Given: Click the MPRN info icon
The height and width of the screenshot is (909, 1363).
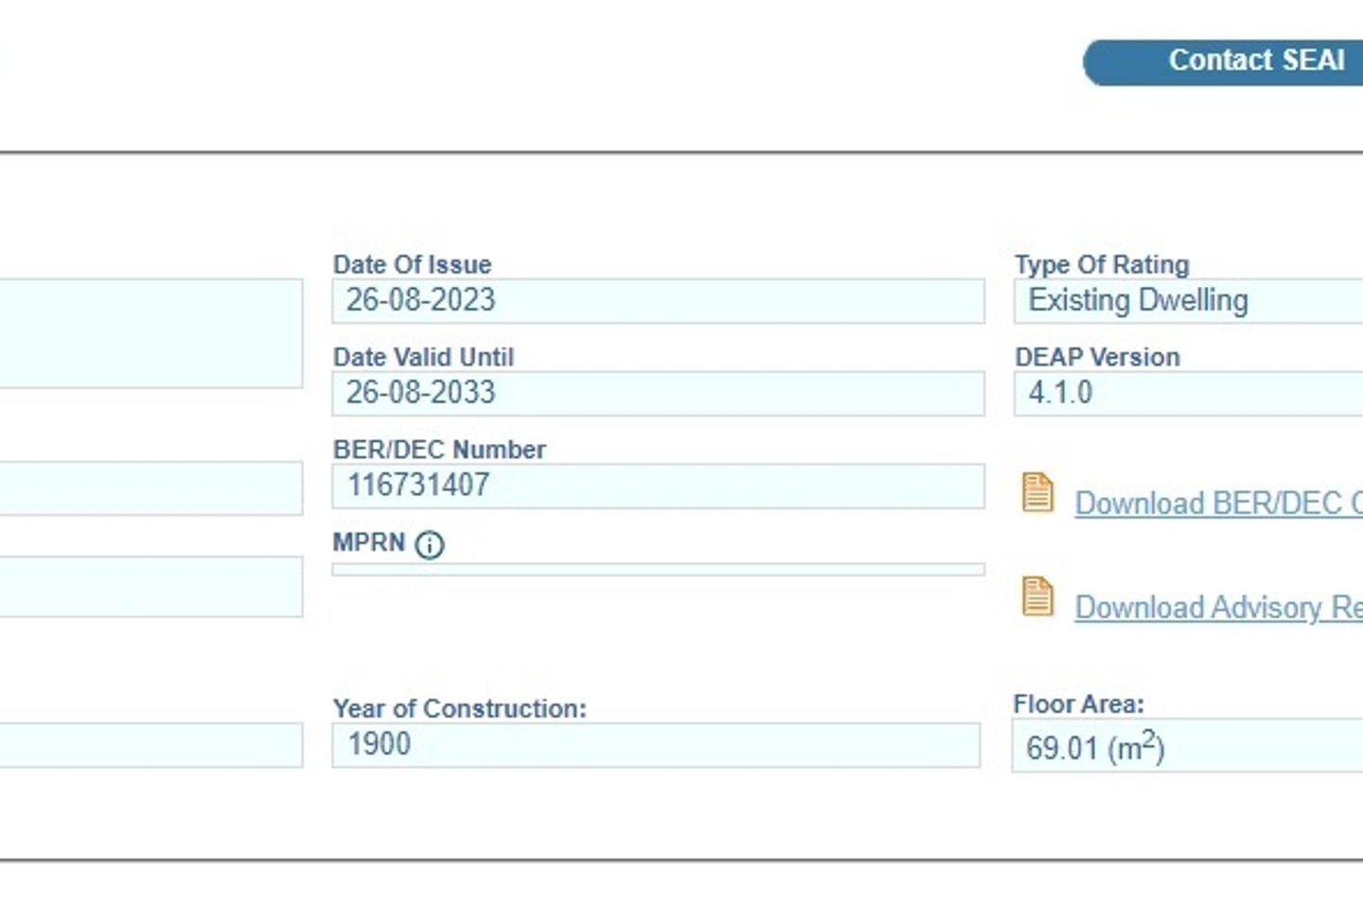Looking at the screenshot, I should coord(430,544).
